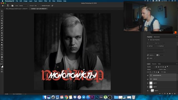Select the Lasso tool
Image resolution: width=178 pixels, height=100 pixels.
[2, 16]
